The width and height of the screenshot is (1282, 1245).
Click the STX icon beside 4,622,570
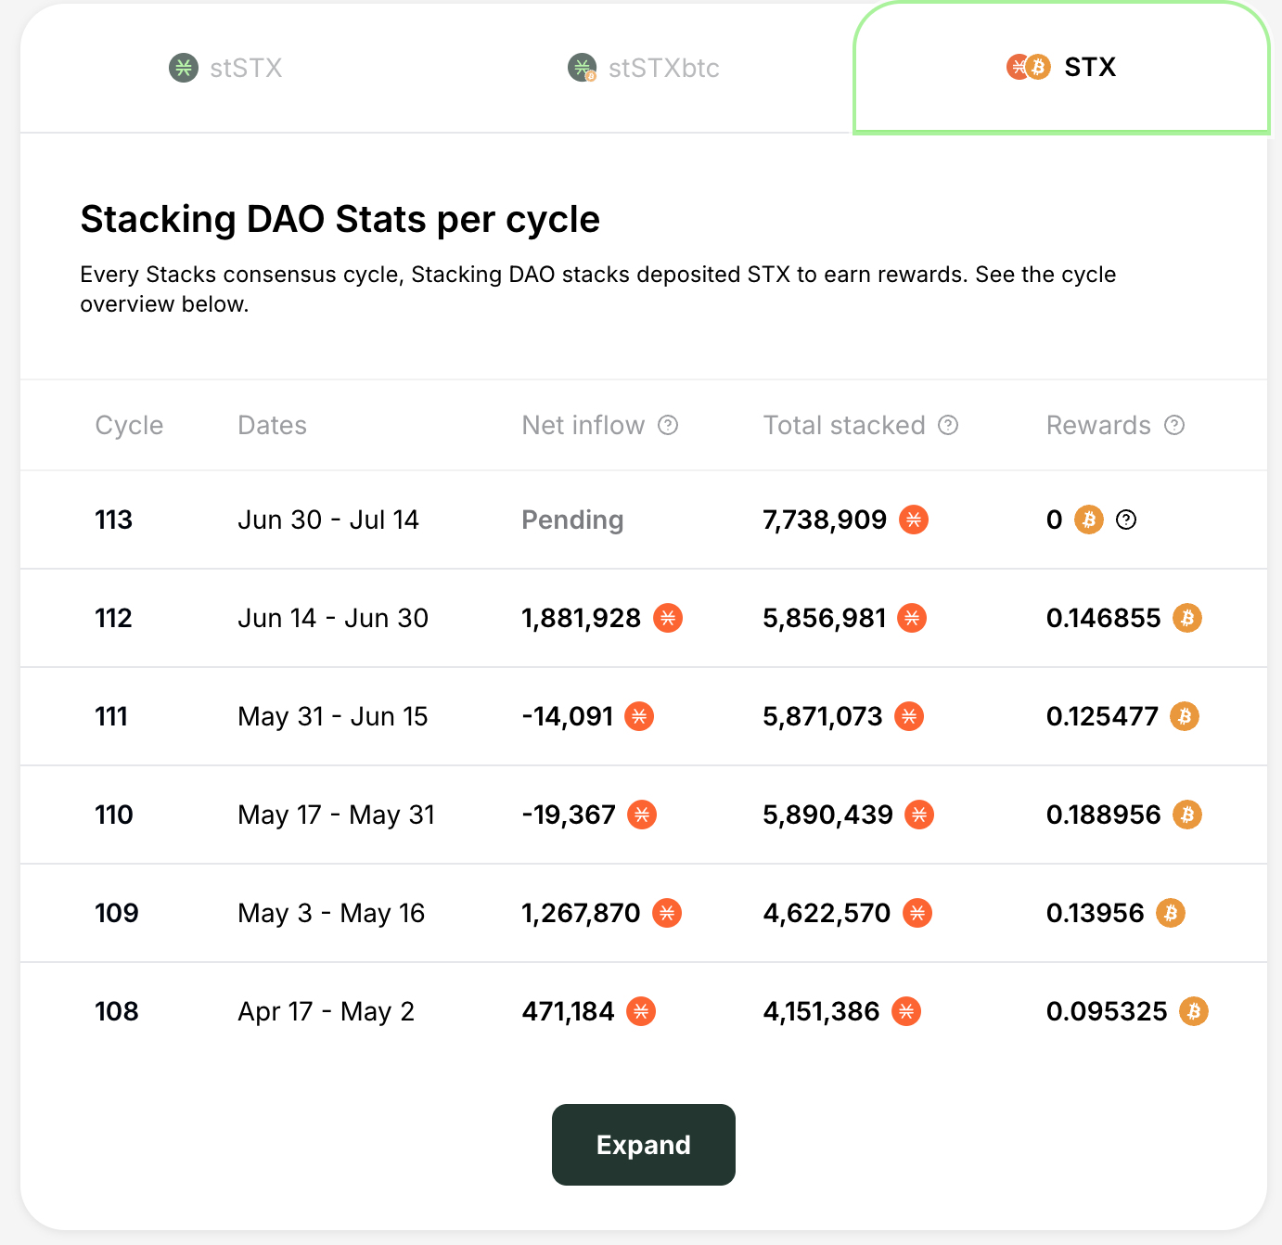pyautogui.click(x=917, y=913)
